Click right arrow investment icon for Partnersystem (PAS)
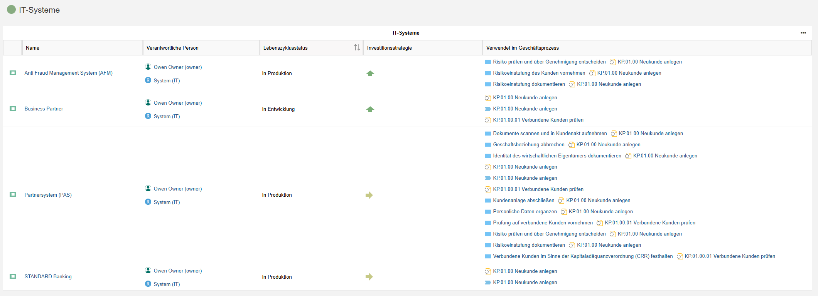818x296 pixels. tap(369, 195)
